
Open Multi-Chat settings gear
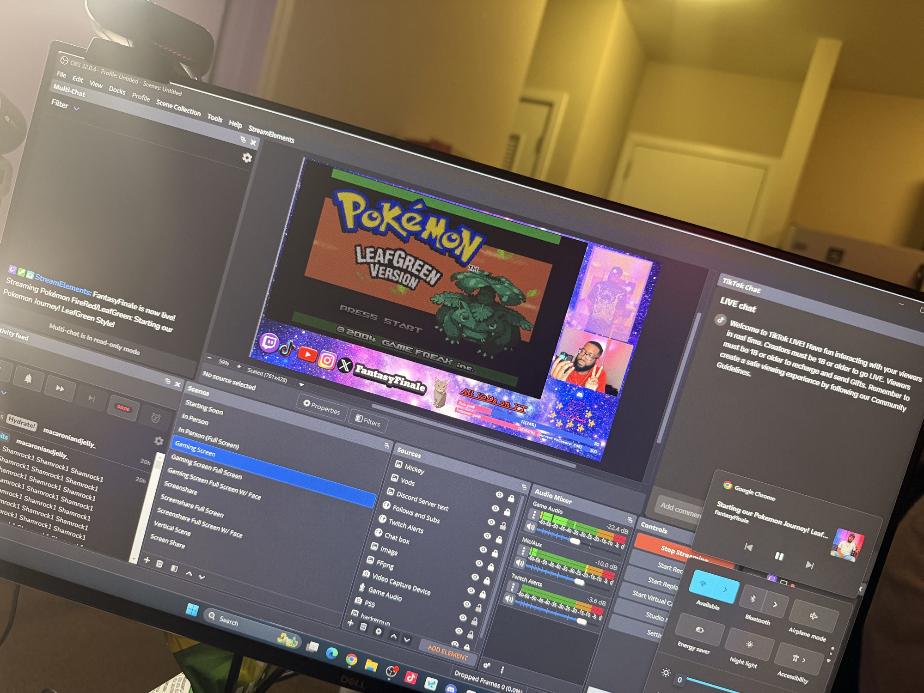(247, 158)
